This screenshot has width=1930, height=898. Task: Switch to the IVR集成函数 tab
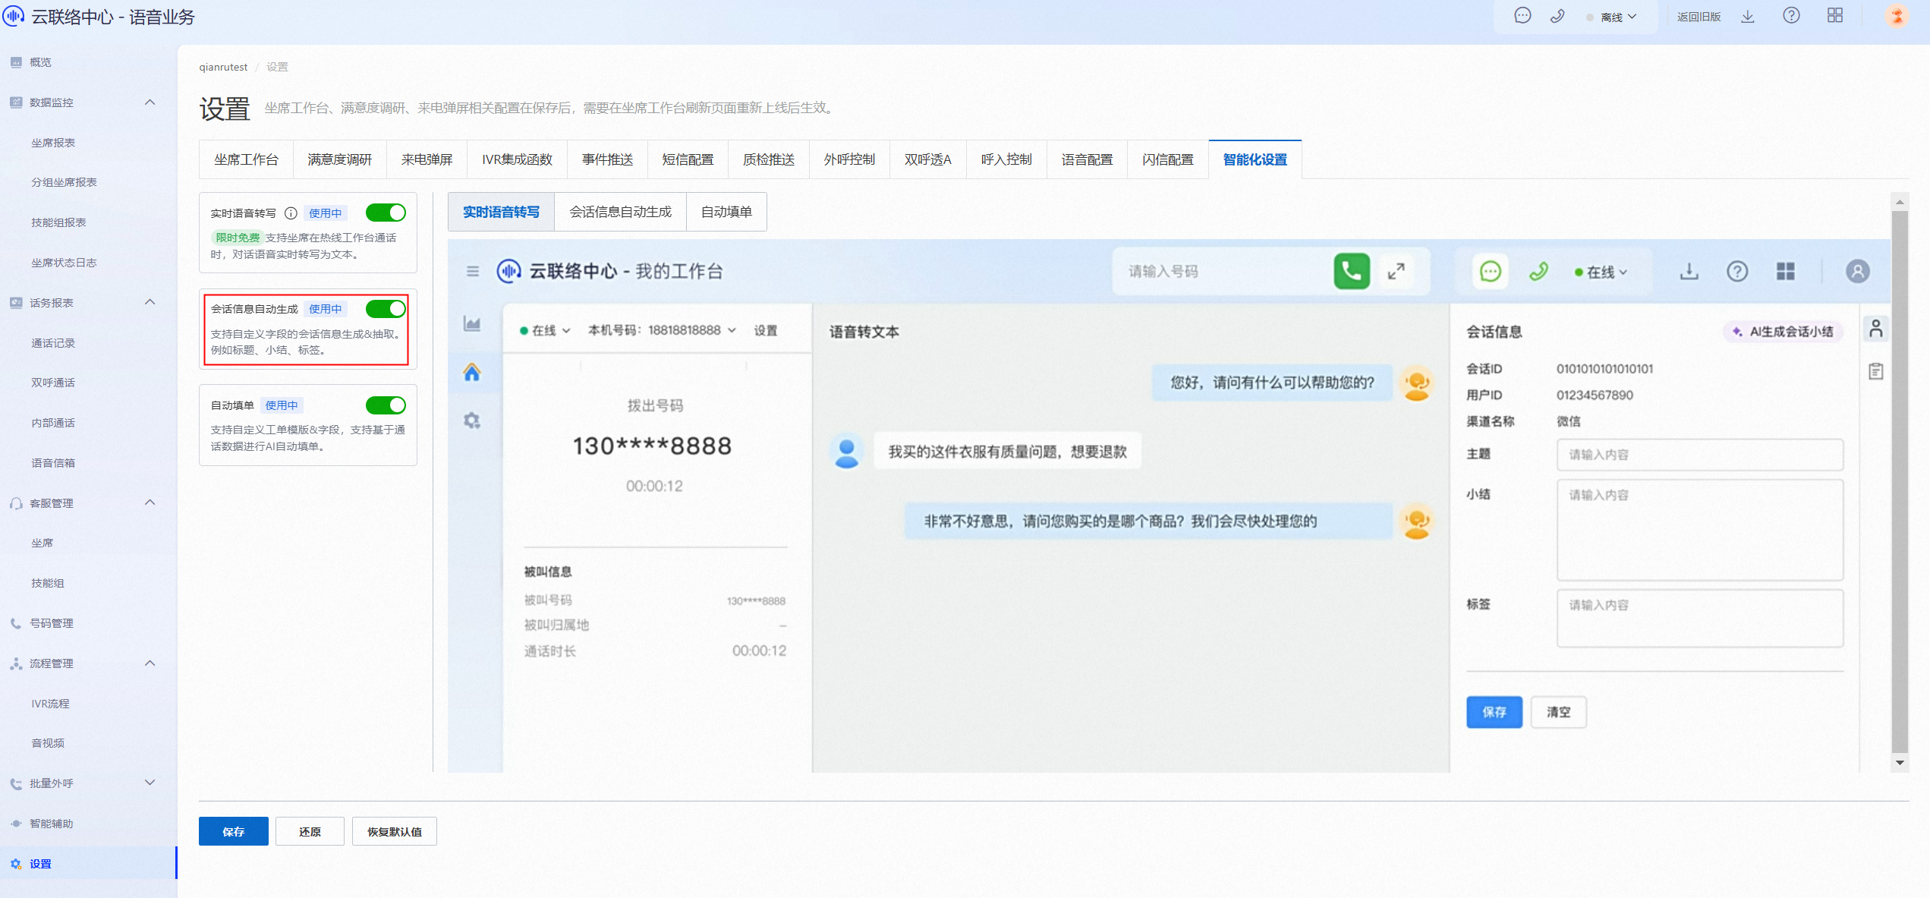click(517, 159)
